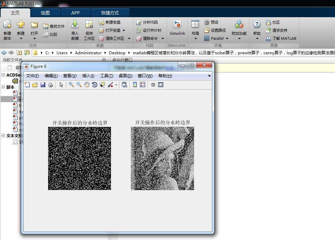Switch to the 绘图 (Plots) tab
Viewport: 335px width, 240px height.
(x=45, y=13)
